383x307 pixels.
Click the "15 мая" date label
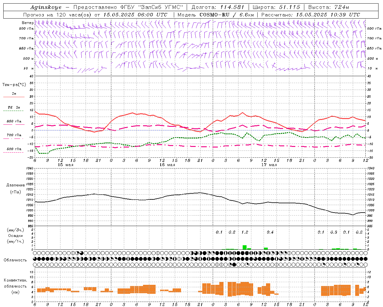tap(65, 165)
